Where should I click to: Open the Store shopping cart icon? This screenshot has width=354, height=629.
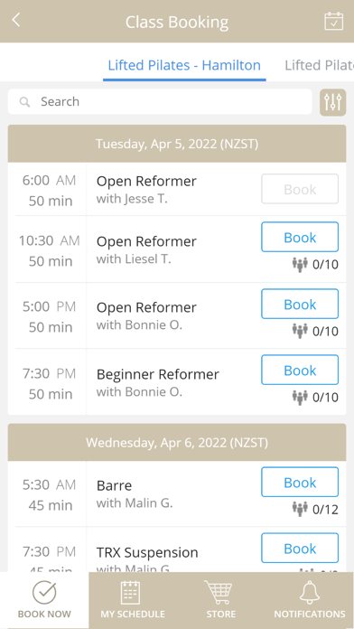point(219,593)
